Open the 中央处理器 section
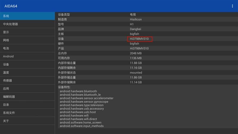Image resolution: width=238 pixels, height=134 pixels. 27,24
